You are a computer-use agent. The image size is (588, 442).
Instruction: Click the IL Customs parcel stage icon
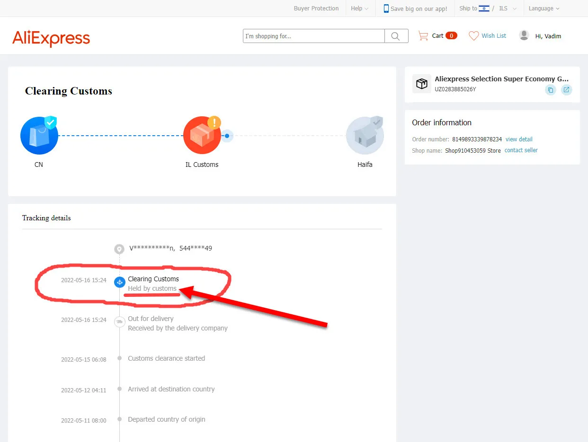202,135
